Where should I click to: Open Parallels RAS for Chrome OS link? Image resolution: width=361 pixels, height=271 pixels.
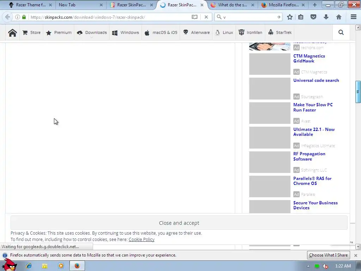point(312,181)
